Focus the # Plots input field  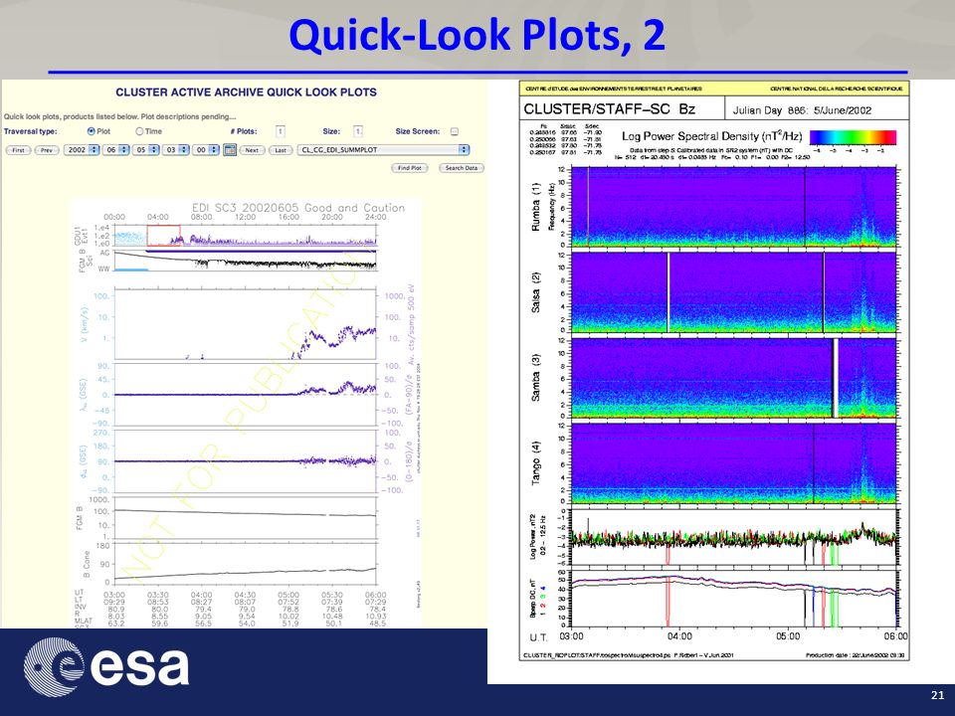point(281,131)
